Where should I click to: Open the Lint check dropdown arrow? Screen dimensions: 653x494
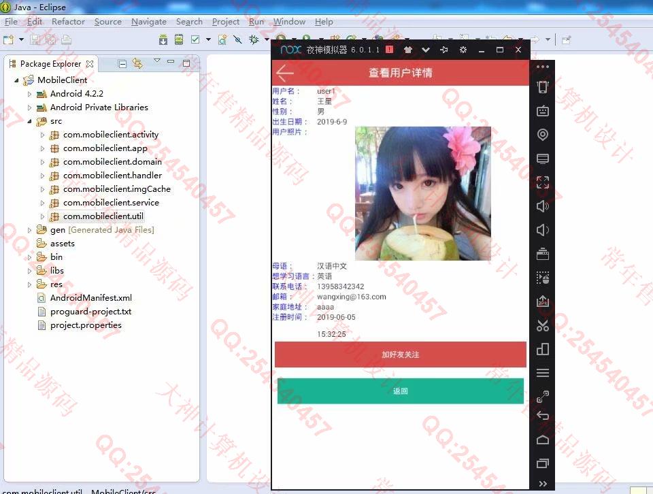(208, 39)
